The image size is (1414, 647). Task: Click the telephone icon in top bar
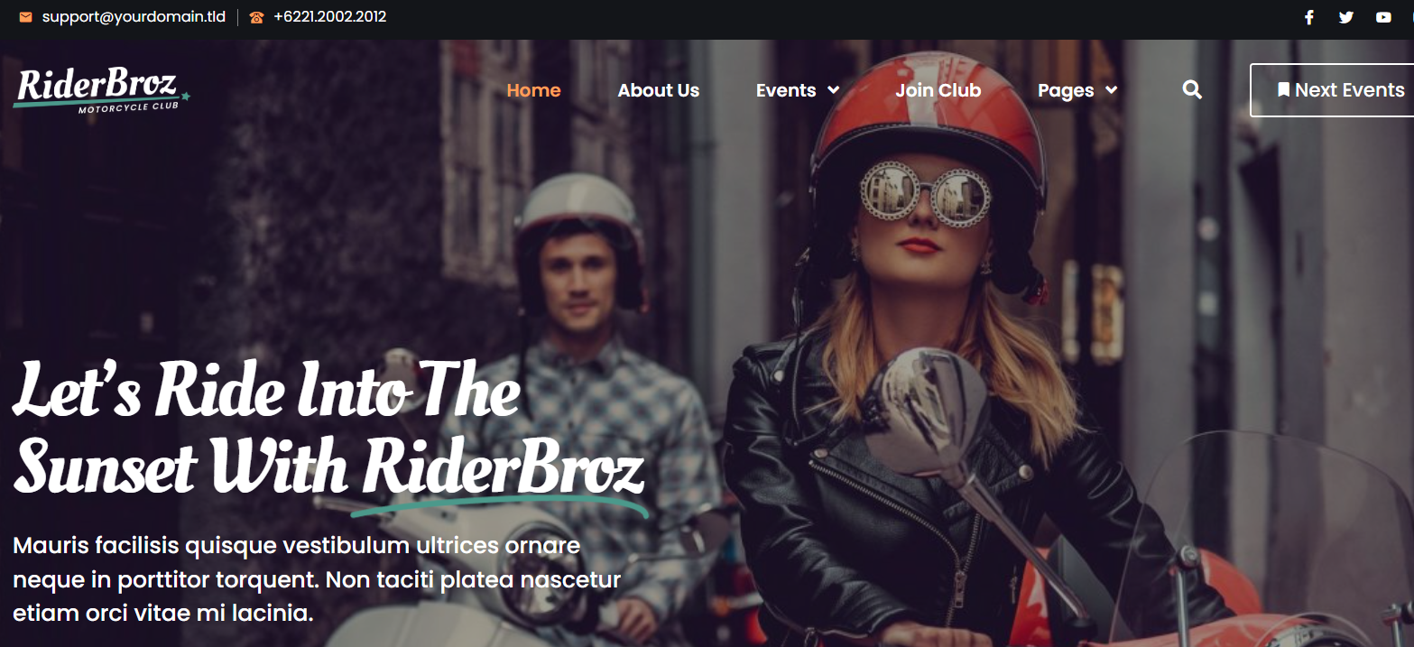pyautogui.click(x=257, y=17)
